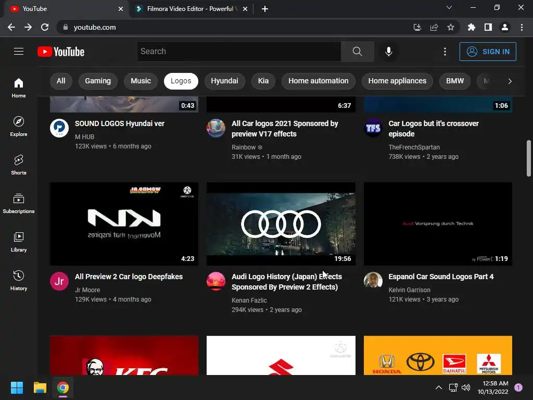This screenshot has width=533, height=400.
Task: Select the Music filter chip
Action: click(x=141, y=81)
